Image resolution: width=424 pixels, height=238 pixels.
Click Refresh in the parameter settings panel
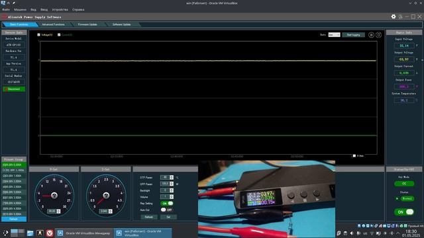point(148,217)
